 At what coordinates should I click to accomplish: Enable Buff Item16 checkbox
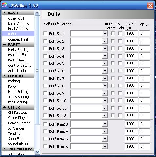pyautogui.click(x=45, y=146)
